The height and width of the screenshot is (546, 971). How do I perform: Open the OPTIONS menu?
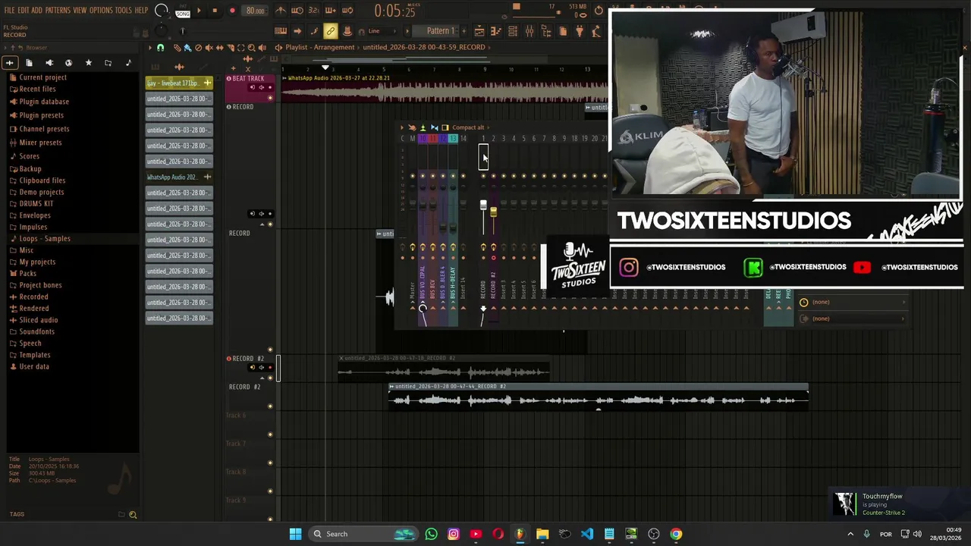tap(101, 11)
